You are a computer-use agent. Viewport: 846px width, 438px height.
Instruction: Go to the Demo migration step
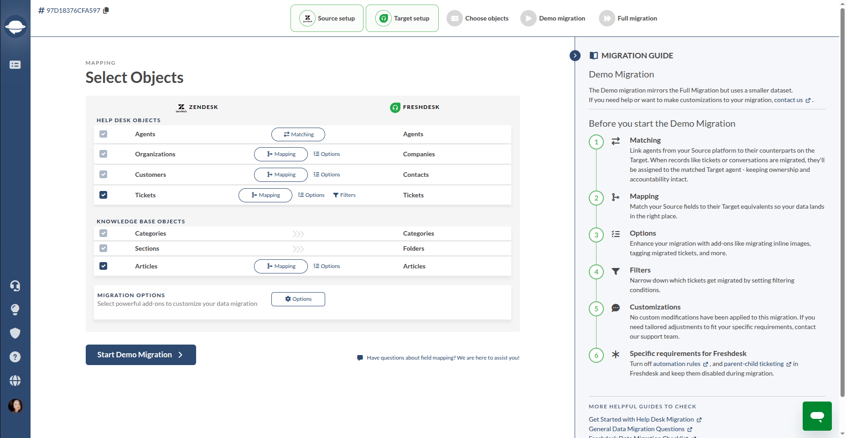tap(553, 19)
